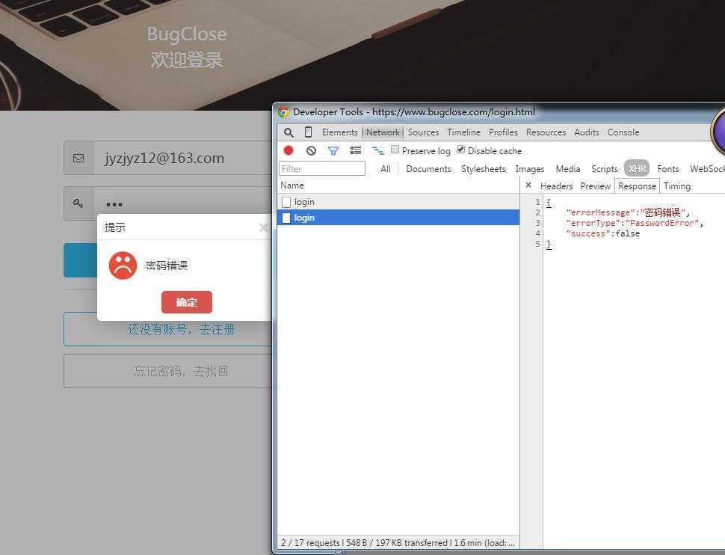The width and height of the screenshot is (725, 555).
Task: Filter requests by Documents
Action: pos(428,169)
